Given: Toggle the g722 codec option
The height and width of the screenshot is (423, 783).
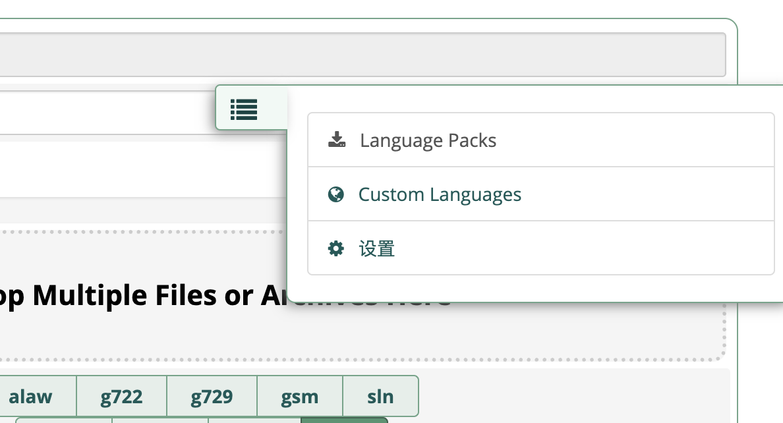Looking at the screenshot, I should [121, 397].
